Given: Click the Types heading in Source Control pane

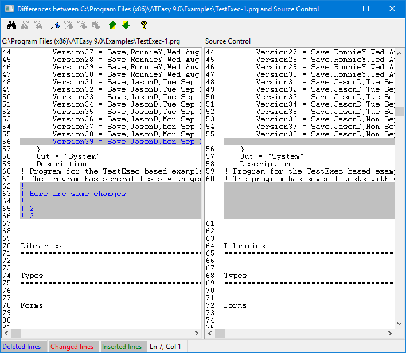Looking at the screenshot, I should click(235, 276).
